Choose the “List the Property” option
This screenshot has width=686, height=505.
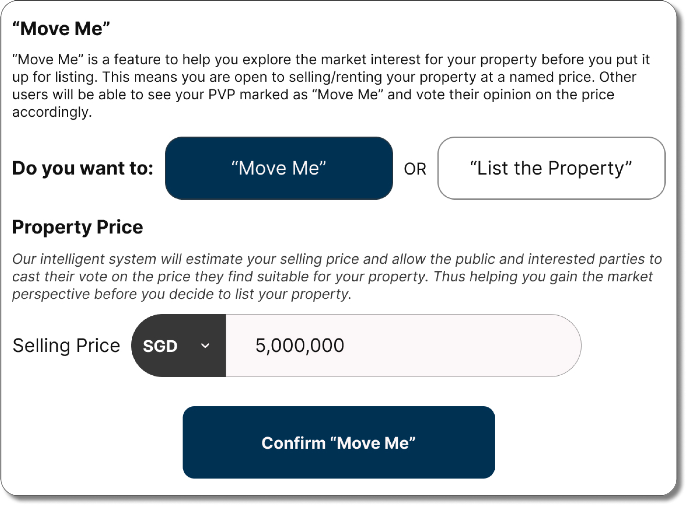point(551,168)
